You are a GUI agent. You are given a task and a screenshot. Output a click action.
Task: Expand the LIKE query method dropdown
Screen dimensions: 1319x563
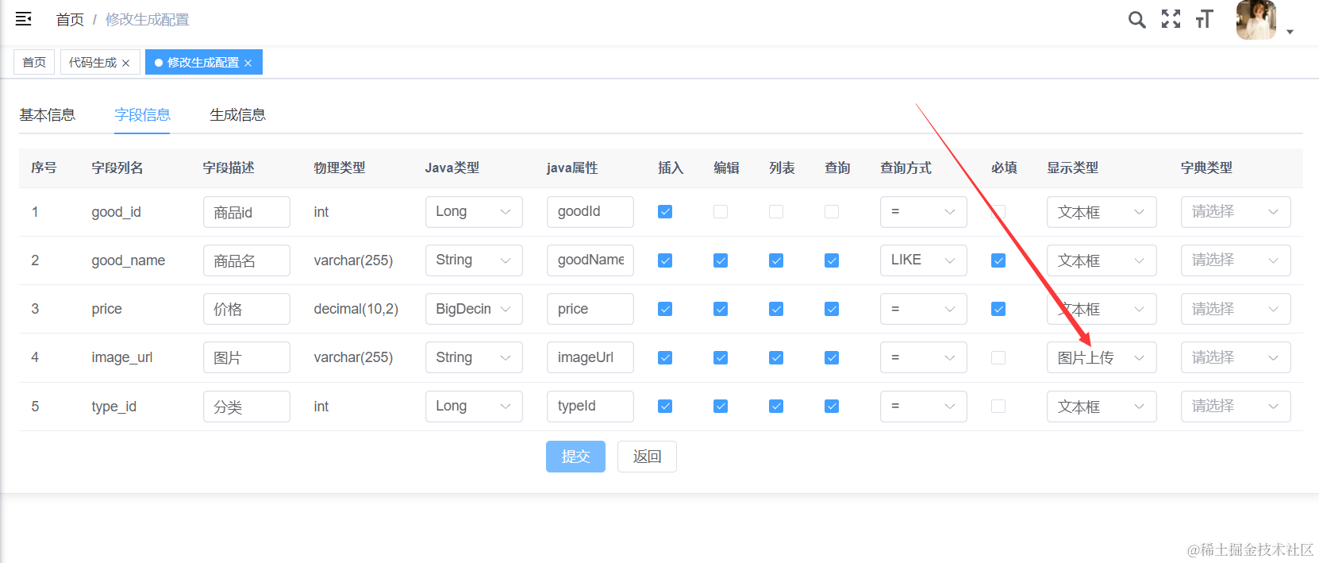(923, 260)
